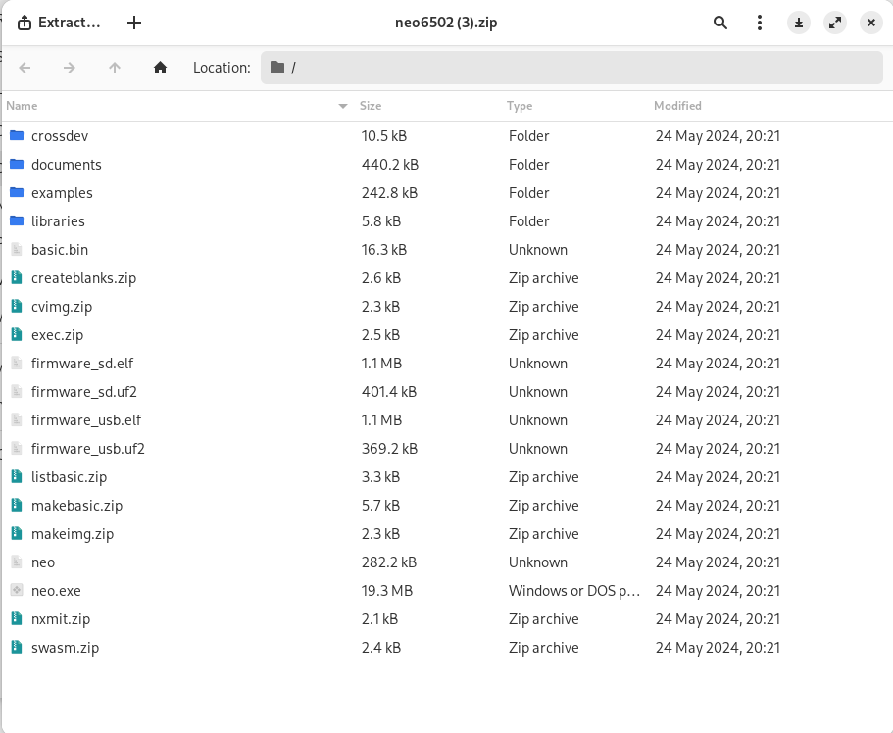
Task: Click the Extract button in header
Action: coord(59,23)
